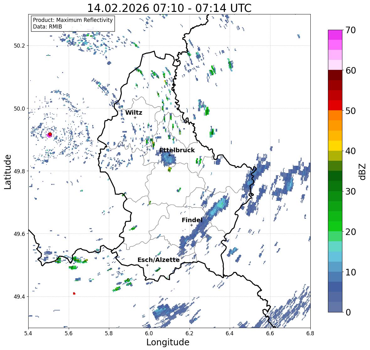The image size is (370, 350).
Task: Click the 60 tick on the colorbar
Action: tap(351, 71)
